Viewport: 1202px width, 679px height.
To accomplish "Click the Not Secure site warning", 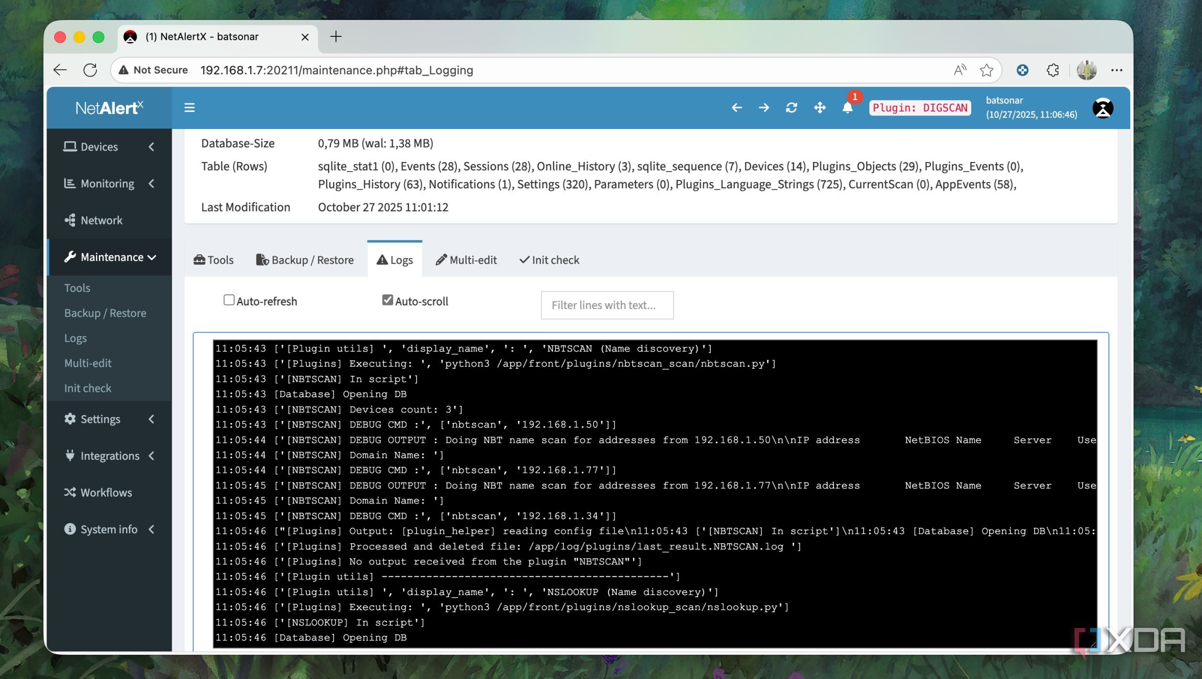I will point(154,70).
